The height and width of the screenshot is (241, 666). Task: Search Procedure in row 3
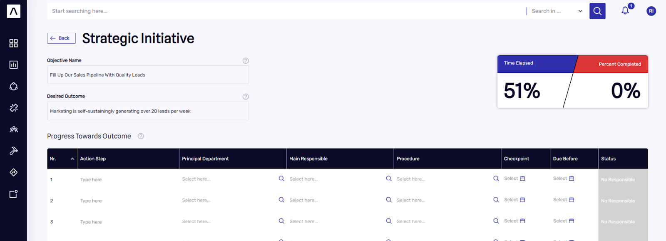click(496, 221)
